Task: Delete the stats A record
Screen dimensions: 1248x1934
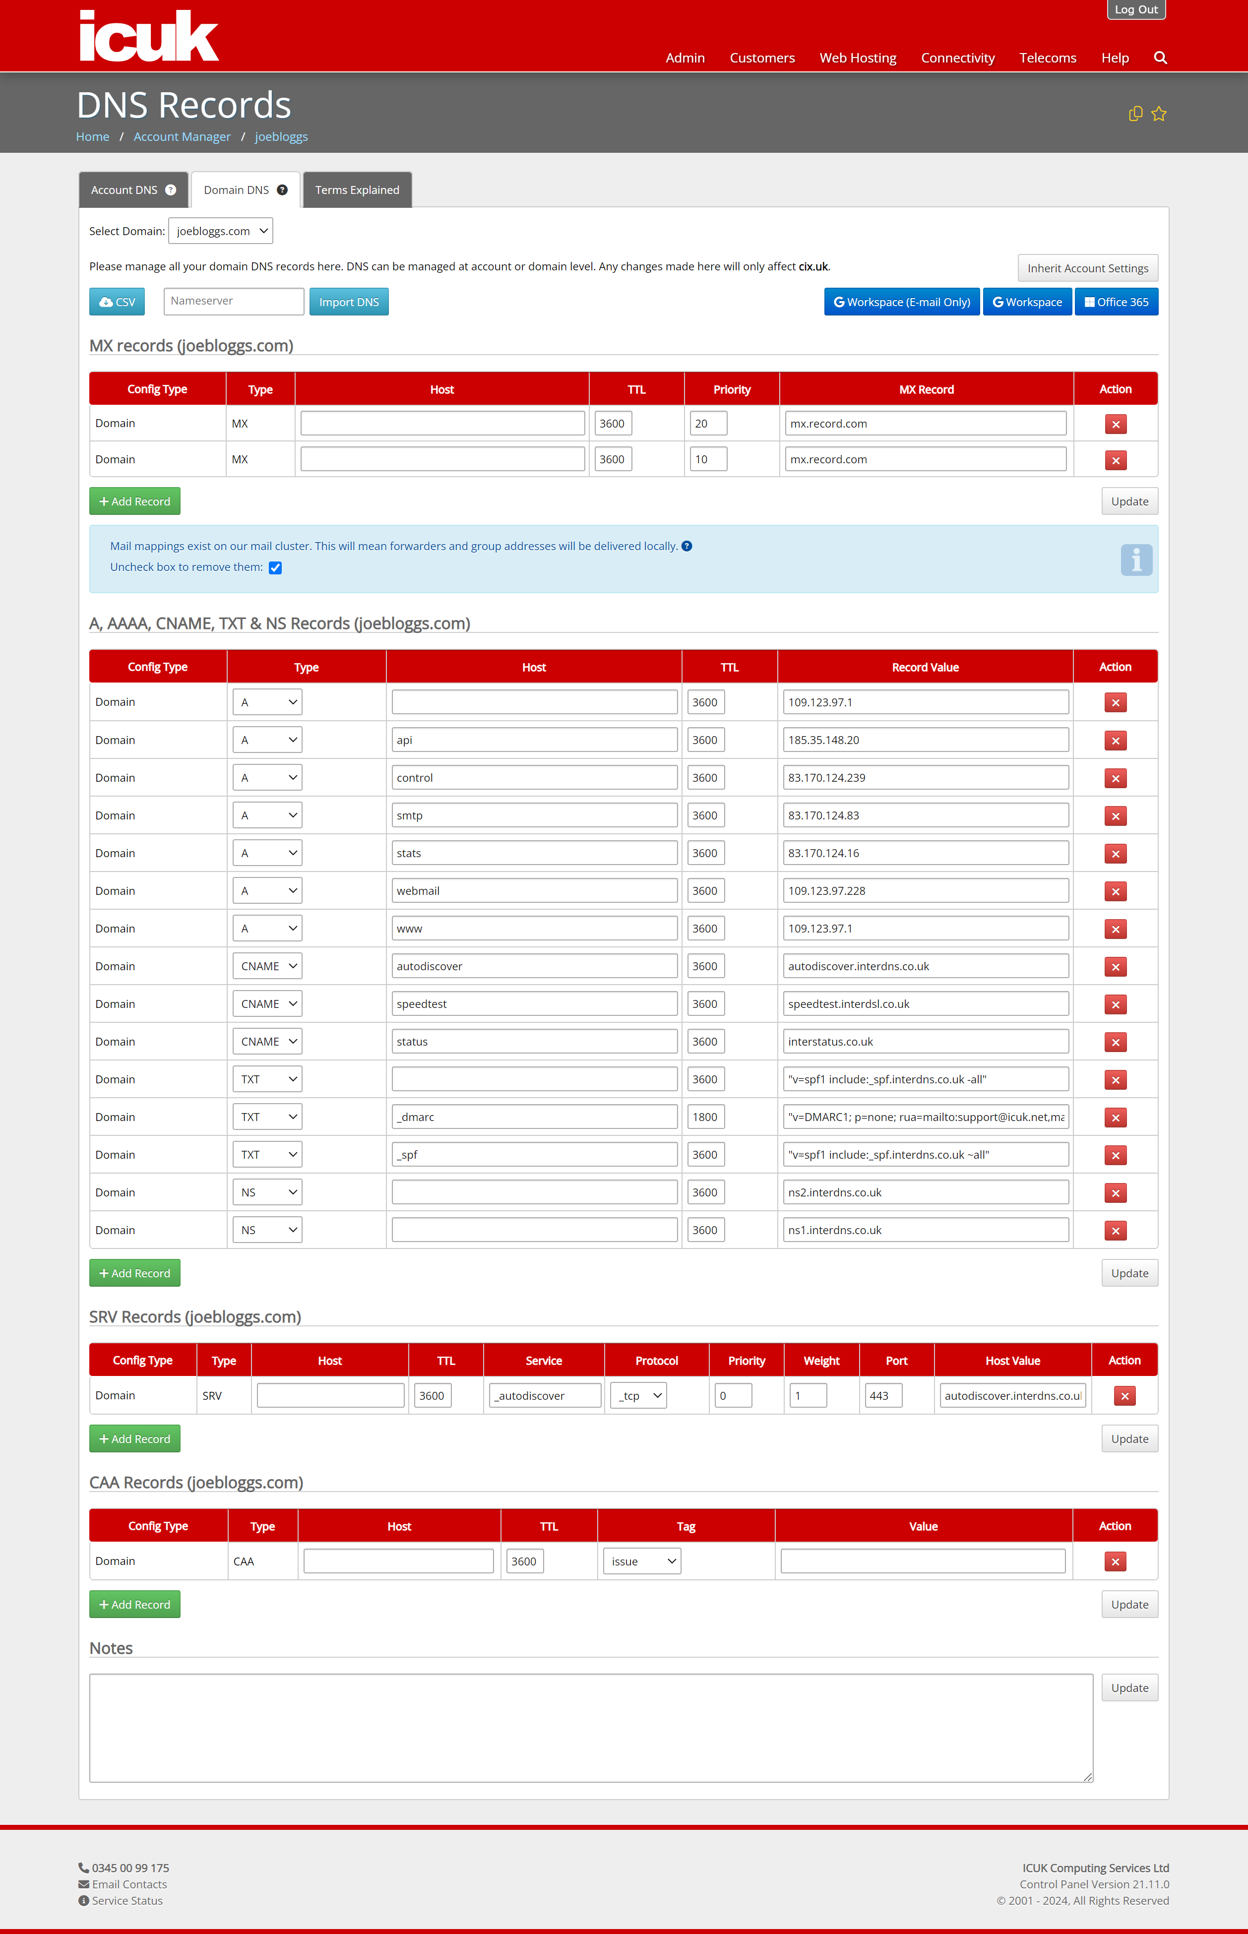Action: 1115,854
